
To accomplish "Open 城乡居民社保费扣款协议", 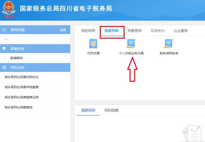I will point(22,77).
